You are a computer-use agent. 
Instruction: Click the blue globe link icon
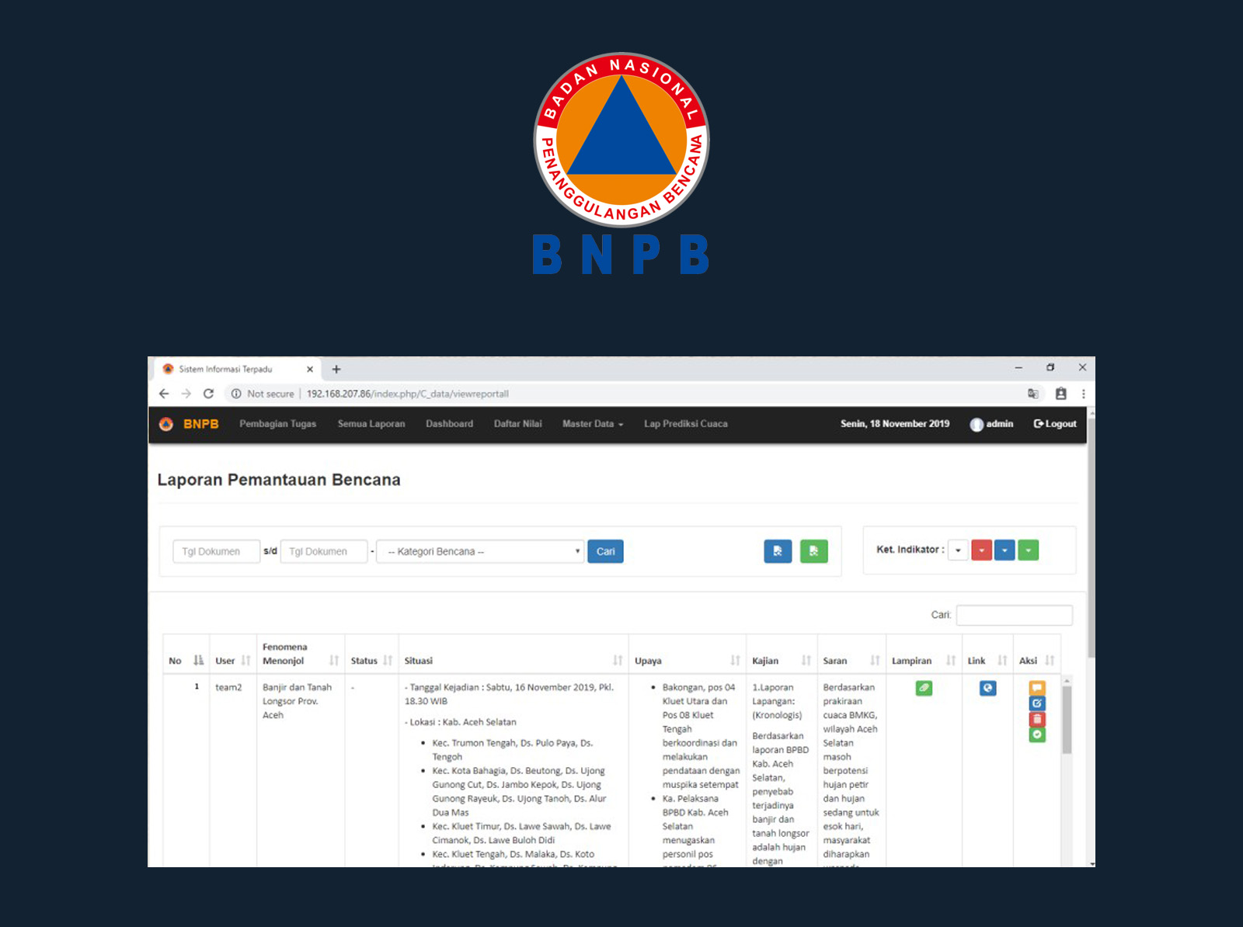pyautogui.click(x=987, y=688)
